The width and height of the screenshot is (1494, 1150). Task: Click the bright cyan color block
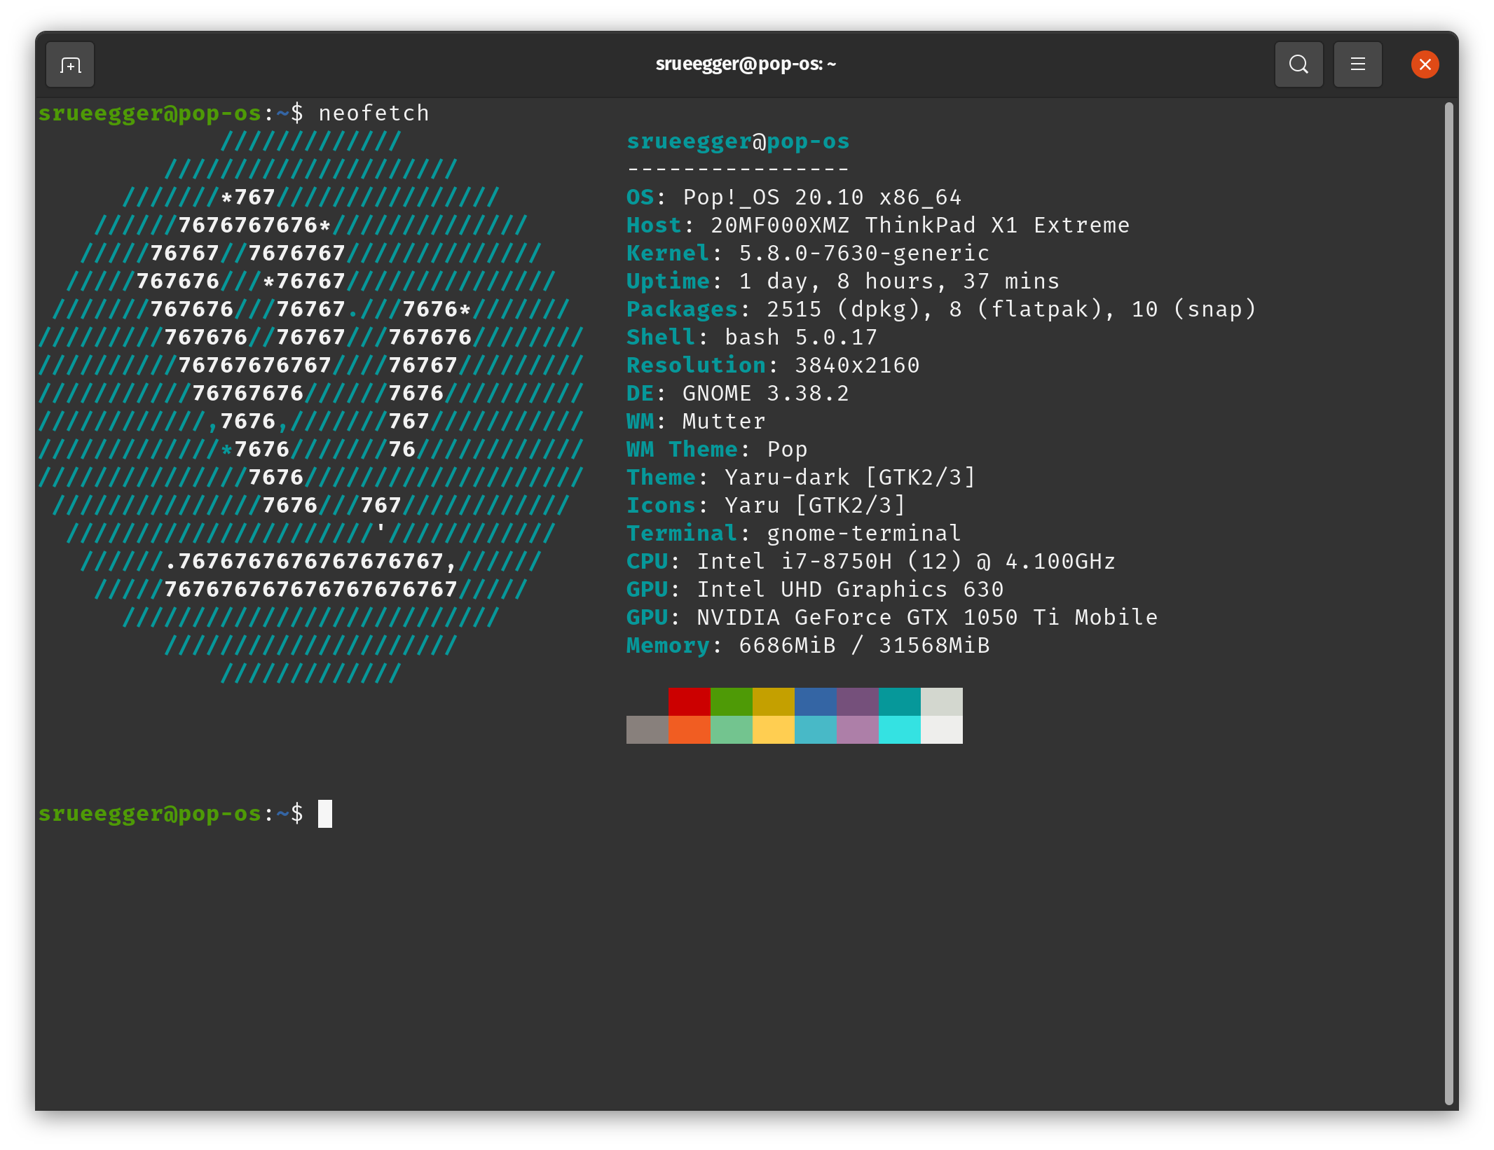pyautogui.click(x=899, y=730)
